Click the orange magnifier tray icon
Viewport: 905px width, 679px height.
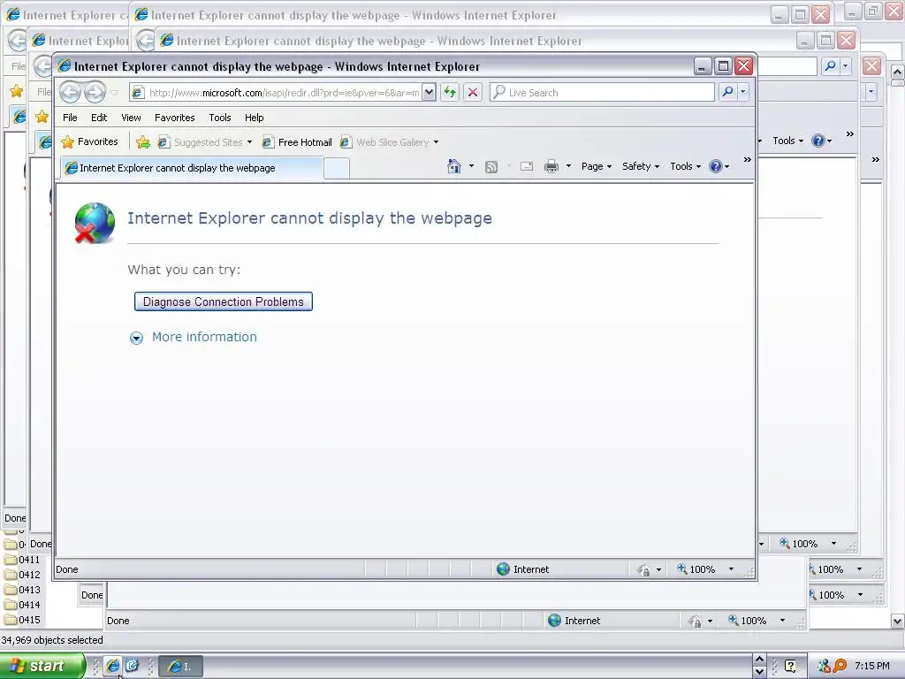coord(840,666)
